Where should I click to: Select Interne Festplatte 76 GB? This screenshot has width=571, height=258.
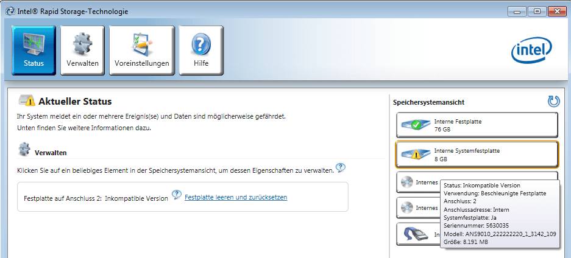tap(477, 125)
